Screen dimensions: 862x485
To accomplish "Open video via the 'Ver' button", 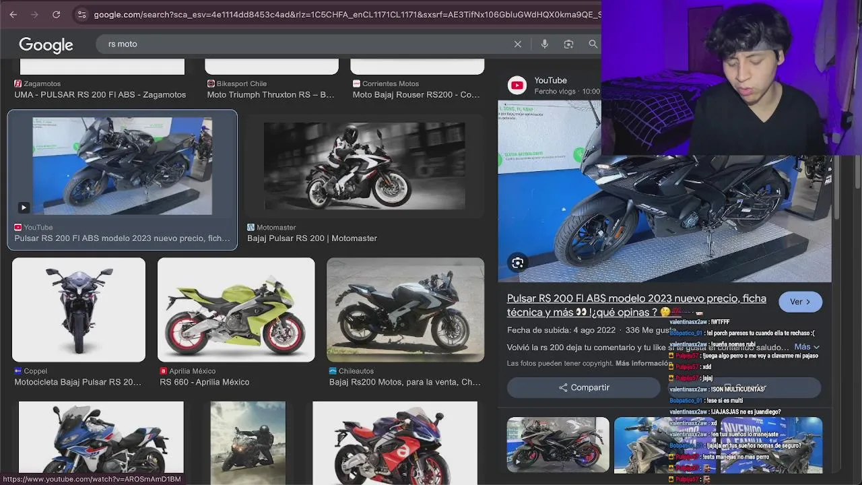I will coord(800,302).
